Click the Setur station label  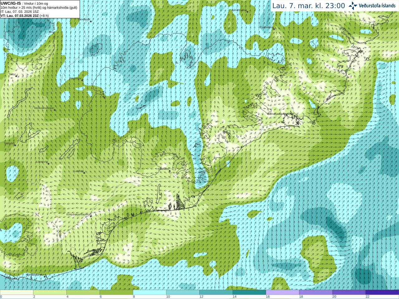point(12,74)
